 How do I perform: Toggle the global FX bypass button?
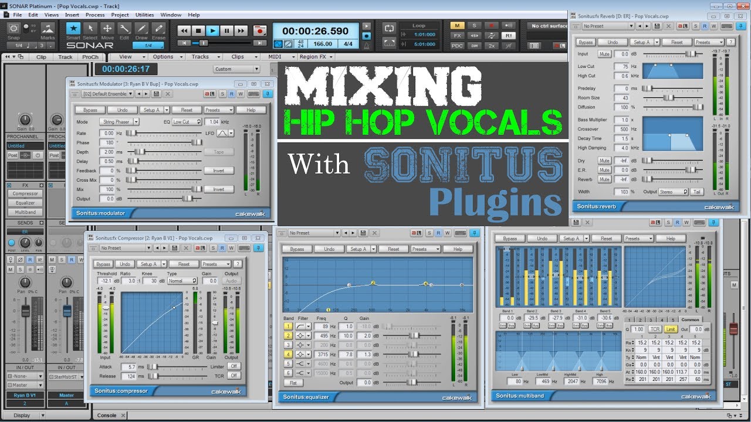coord(457,35)
